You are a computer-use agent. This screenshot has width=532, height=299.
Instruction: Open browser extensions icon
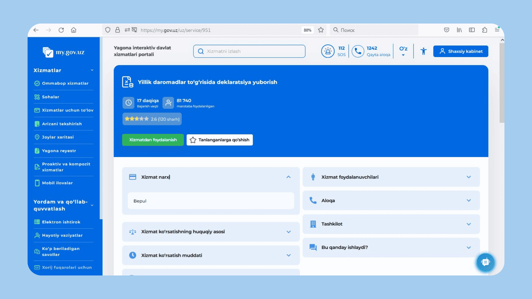[485, 30]
